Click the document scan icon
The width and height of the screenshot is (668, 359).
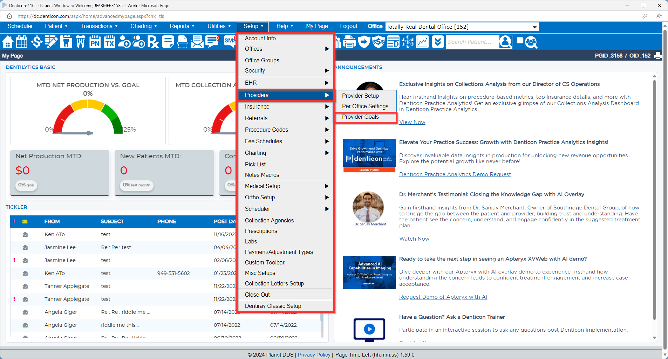pos(183,42)
